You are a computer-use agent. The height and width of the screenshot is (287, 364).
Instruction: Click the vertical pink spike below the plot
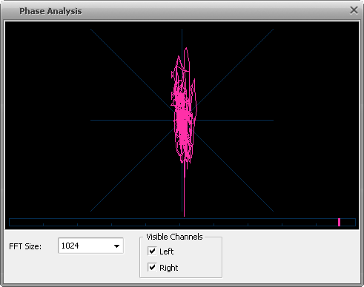184,192
